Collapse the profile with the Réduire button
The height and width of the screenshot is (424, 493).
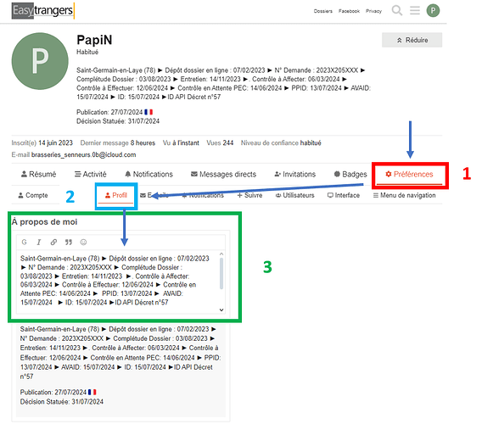coord(412,40)
